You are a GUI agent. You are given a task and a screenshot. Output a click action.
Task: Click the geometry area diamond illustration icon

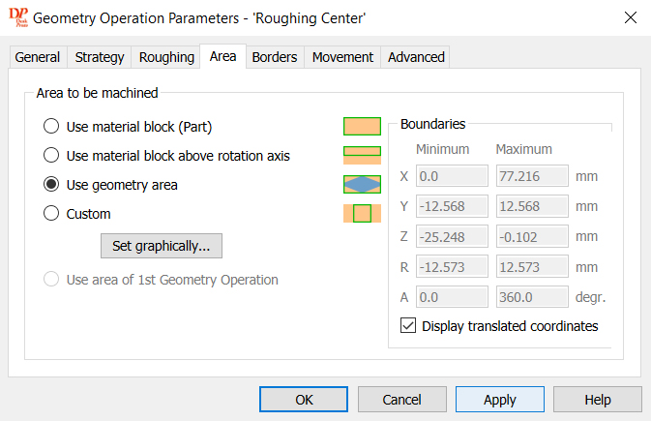362,185
